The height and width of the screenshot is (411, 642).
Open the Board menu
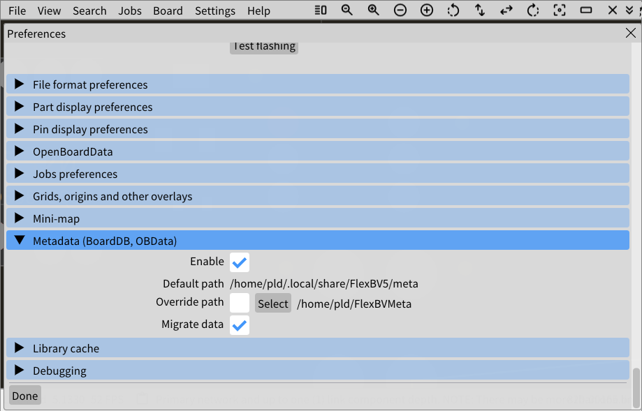coord(168,10)
